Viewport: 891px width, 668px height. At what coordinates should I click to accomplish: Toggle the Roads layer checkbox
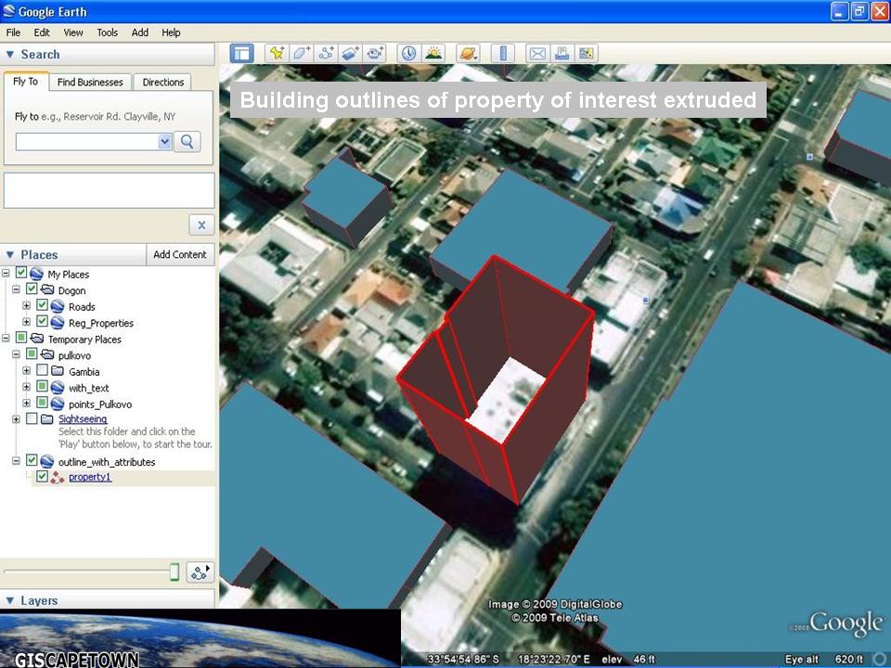coord(42,305)
